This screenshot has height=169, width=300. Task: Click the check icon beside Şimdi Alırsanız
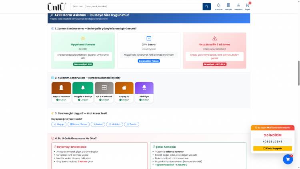pos(154,147)
